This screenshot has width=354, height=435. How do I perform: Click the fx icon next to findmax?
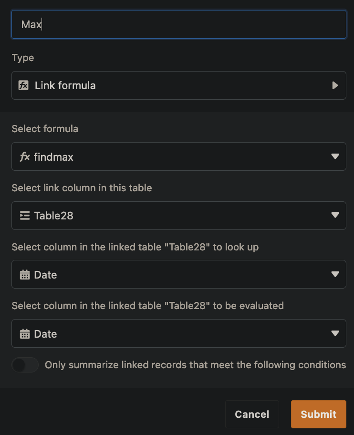[25, 156]
